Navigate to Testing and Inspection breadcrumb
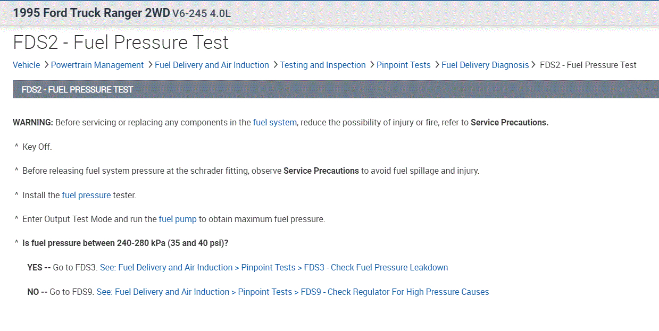This screenshot has height=331, width=659. [x=323, y=65]
